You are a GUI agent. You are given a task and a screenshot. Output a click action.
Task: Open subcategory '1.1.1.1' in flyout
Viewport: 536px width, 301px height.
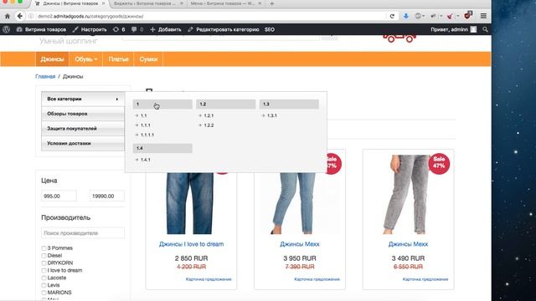coord(147,135)
